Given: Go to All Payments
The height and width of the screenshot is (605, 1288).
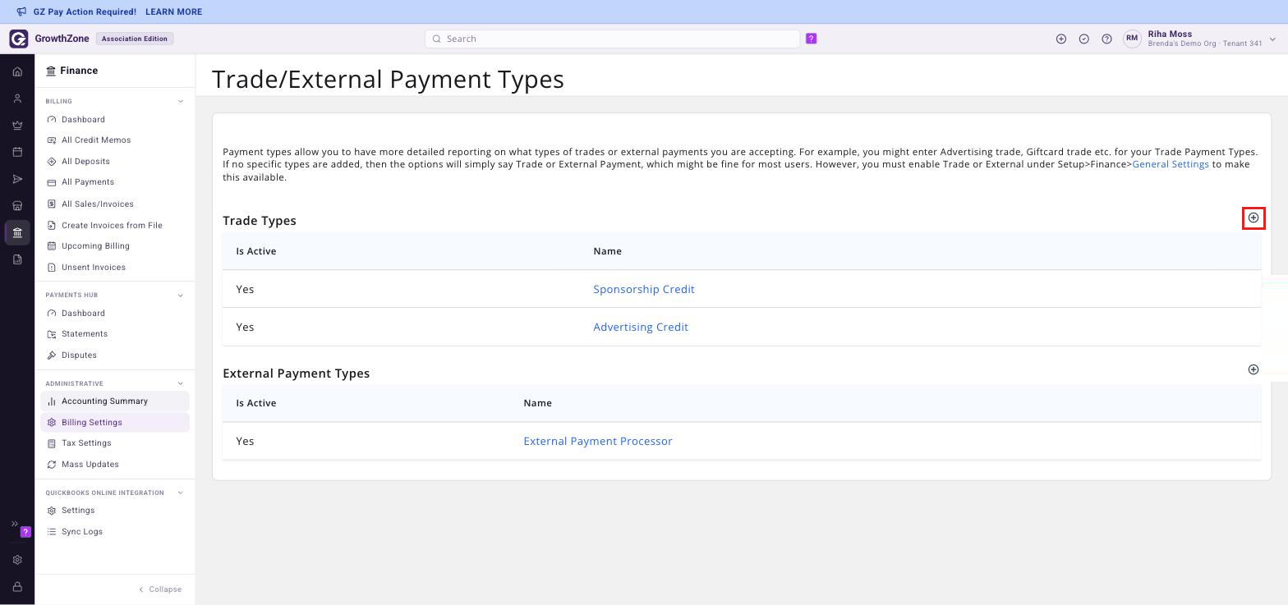Looking at the screenshot, I should pyautogui.click(x=88, y=182).
